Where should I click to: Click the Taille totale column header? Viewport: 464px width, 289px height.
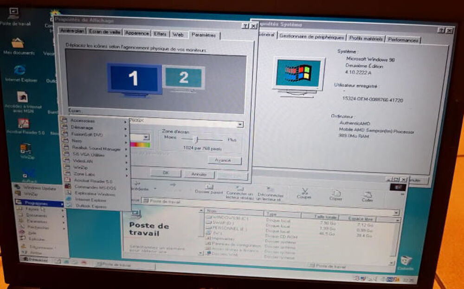tap(320, 216)
